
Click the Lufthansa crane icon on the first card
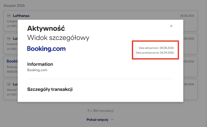(9, 16)
